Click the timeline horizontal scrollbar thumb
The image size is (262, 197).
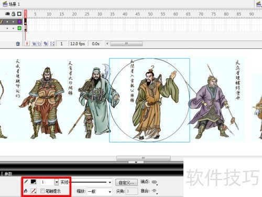(x=127, y=44)
